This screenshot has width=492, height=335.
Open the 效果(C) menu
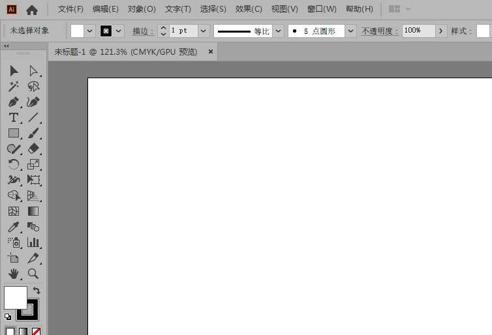tap(249, 9)
